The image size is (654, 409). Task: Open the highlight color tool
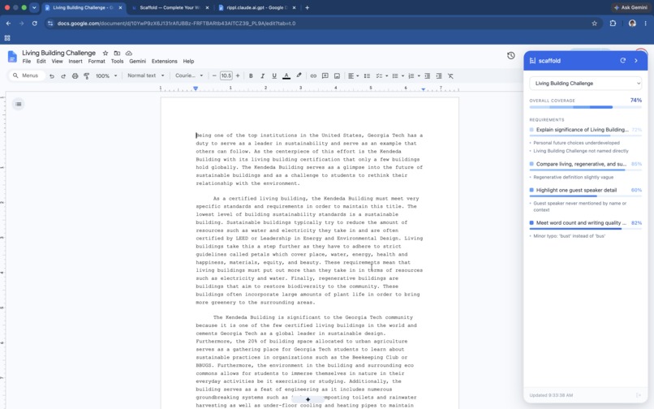299,75
